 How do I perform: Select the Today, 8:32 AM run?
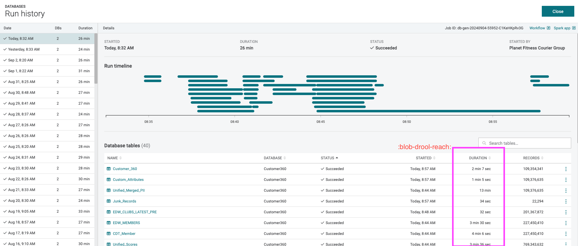pyautogui.click(x=47, y=39)
